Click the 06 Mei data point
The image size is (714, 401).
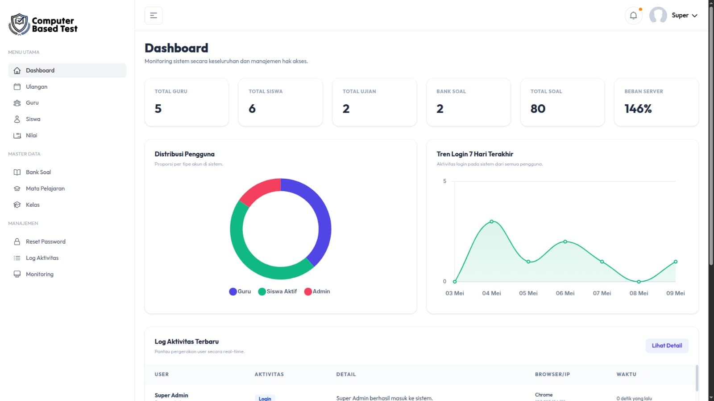[565, 241]
